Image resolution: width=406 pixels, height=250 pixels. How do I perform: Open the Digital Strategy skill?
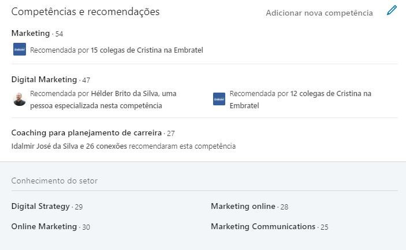tap(40, 206)
